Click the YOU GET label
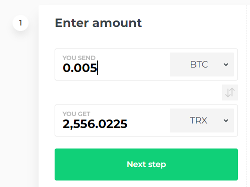 pyautogui.click(x=76, y=114)
